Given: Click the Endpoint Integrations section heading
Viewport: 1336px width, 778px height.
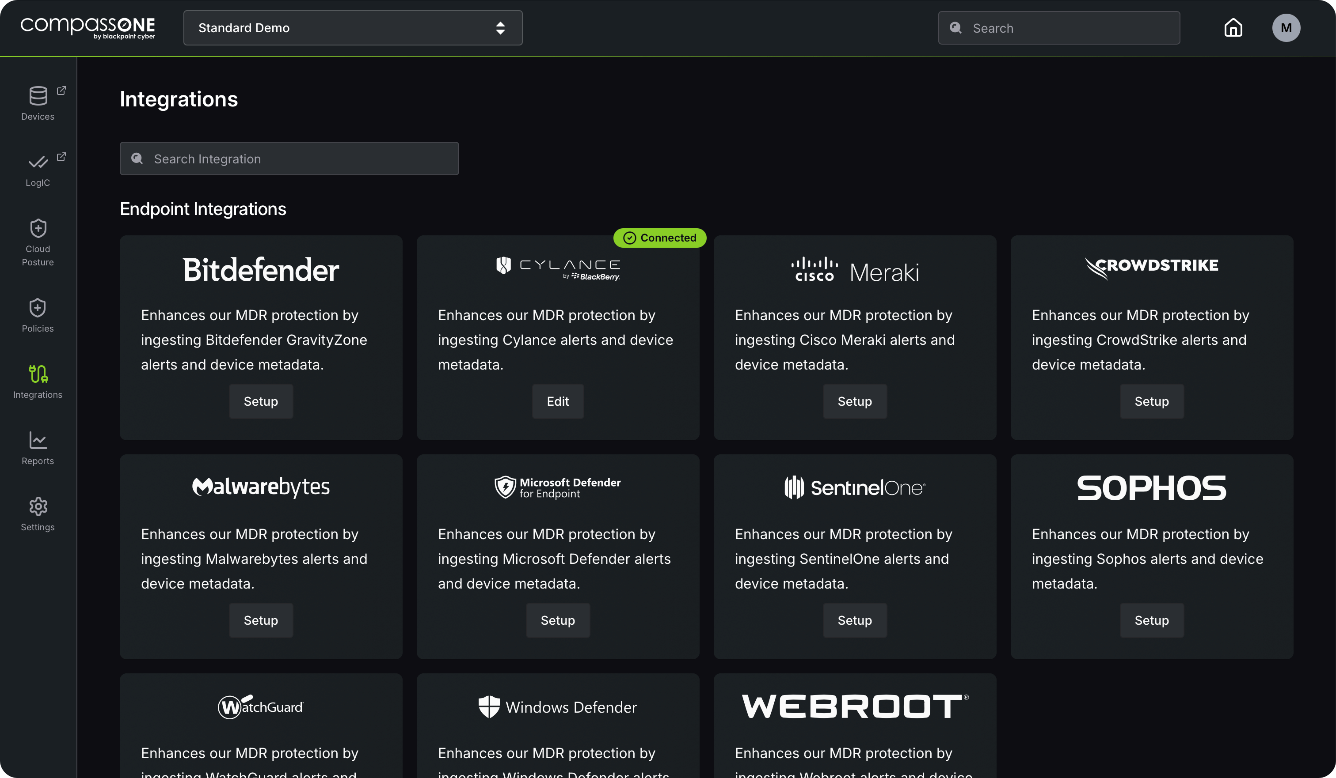Looking at the screenshot, I should pyautogui.click(x=203, y=209).
